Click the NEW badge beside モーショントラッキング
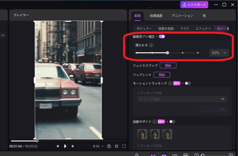Image resolution: width=238 pixels, height=156 pixels. point(177,83)
